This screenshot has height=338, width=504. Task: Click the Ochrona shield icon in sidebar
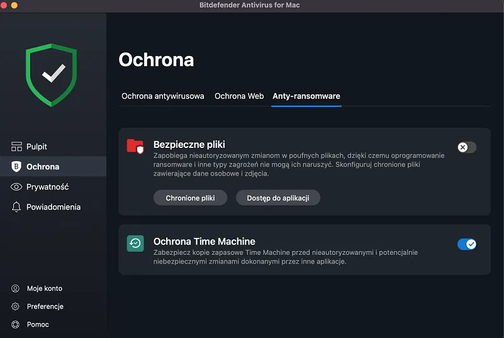click(x=16, y=167)
